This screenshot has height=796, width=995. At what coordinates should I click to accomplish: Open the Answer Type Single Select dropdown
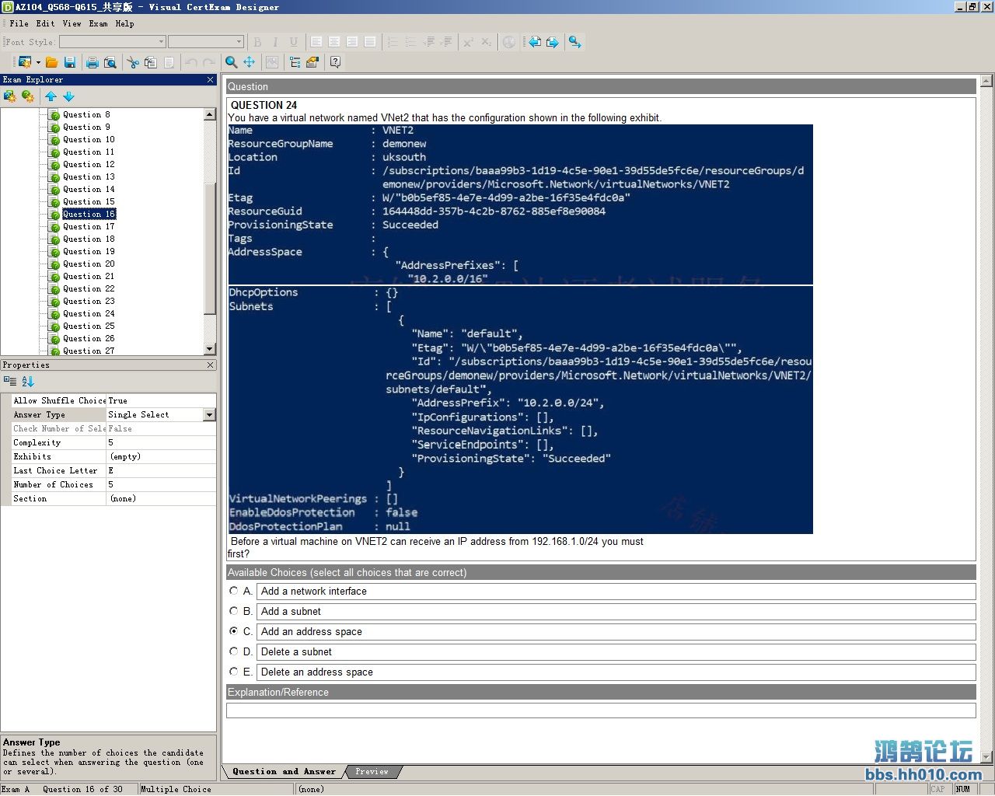(209, 415)
